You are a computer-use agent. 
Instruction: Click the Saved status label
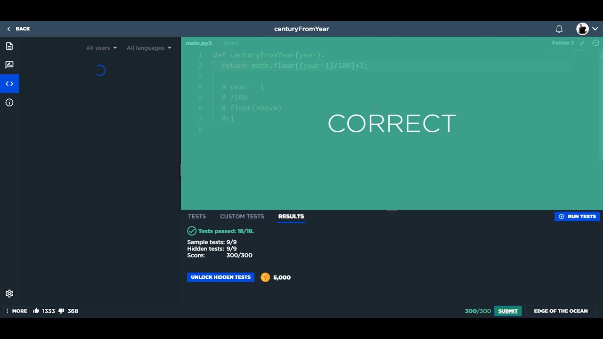coord(230,43)
